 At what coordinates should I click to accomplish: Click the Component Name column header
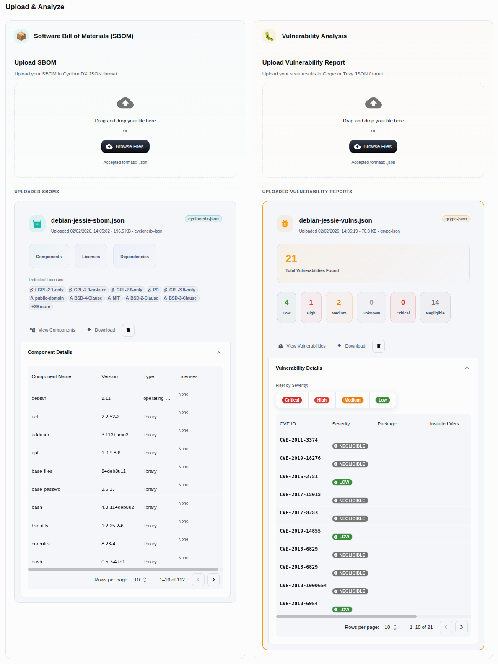(52, 376)
